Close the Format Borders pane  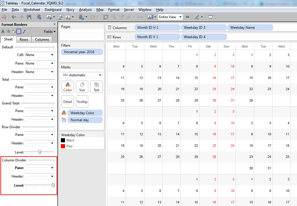54,24
